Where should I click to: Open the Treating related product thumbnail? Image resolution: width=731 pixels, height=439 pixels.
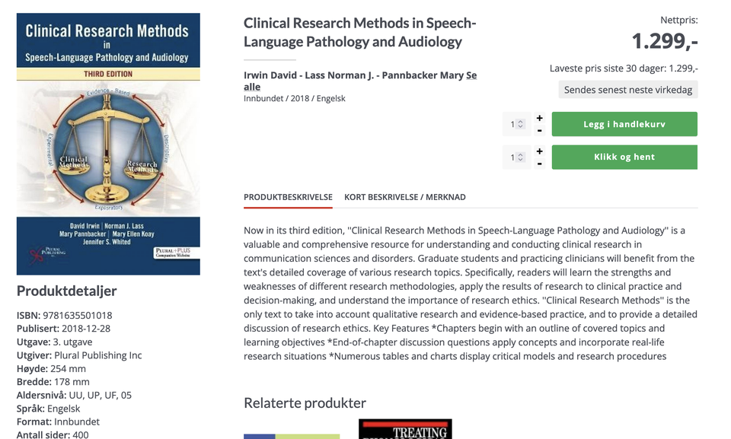pos(405,429)
